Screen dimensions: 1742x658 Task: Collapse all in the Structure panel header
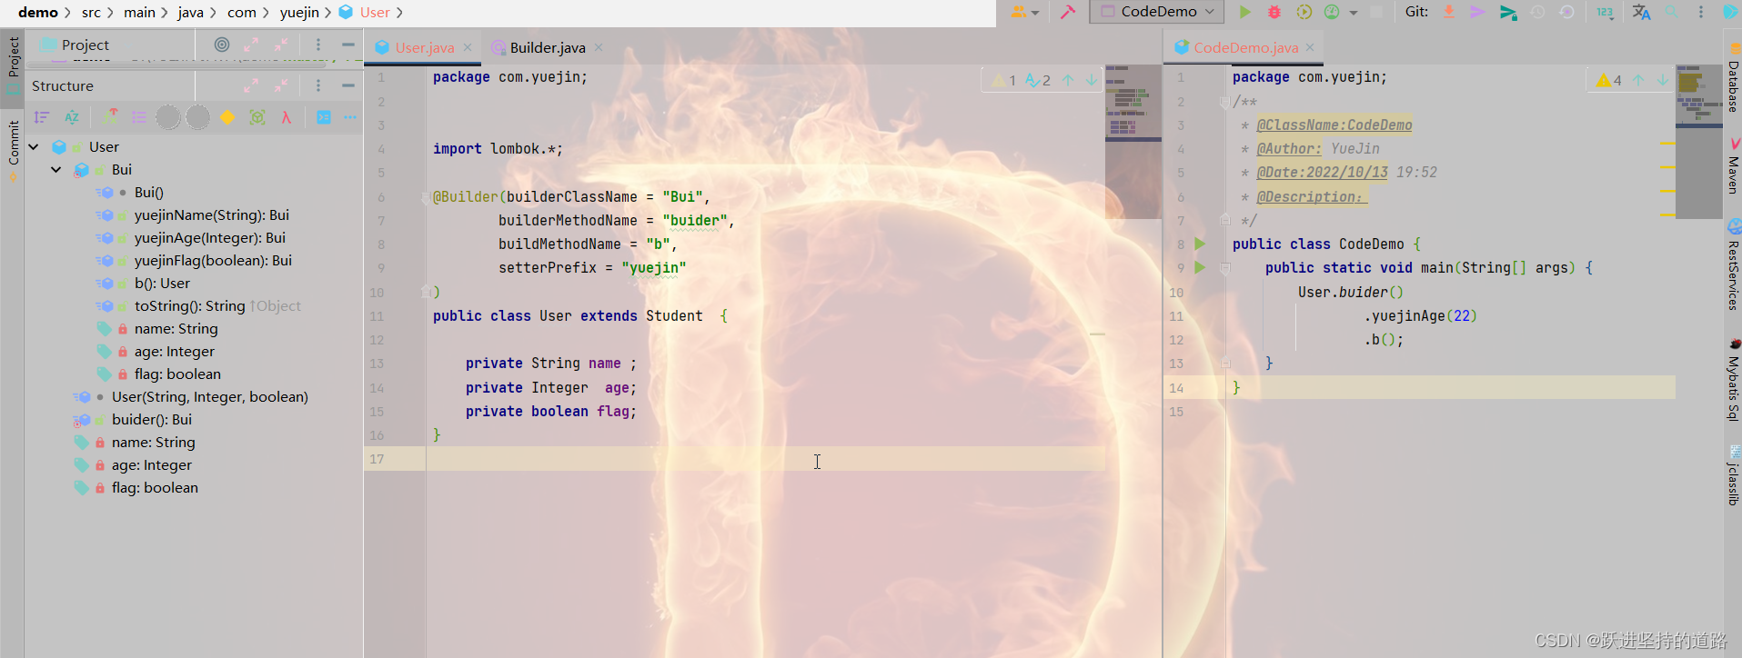pyautogui.click(x=281, y=85)
